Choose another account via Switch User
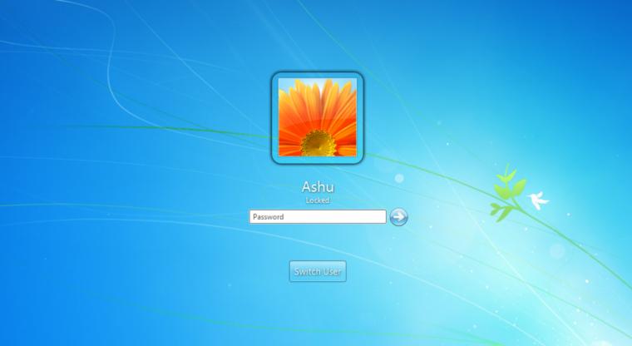The image size is (632, 346). [317, 271]
